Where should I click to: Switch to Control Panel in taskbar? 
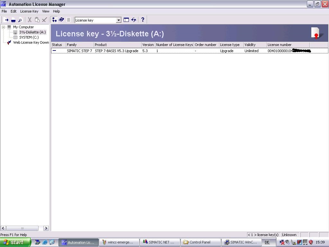(x=200, y=242)
